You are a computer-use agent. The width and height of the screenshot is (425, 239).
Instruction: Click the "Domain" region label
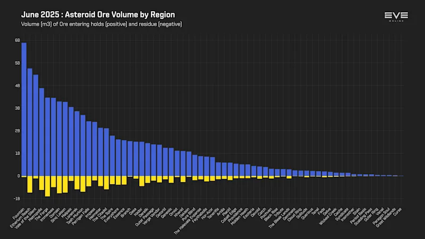coord(55,213)
